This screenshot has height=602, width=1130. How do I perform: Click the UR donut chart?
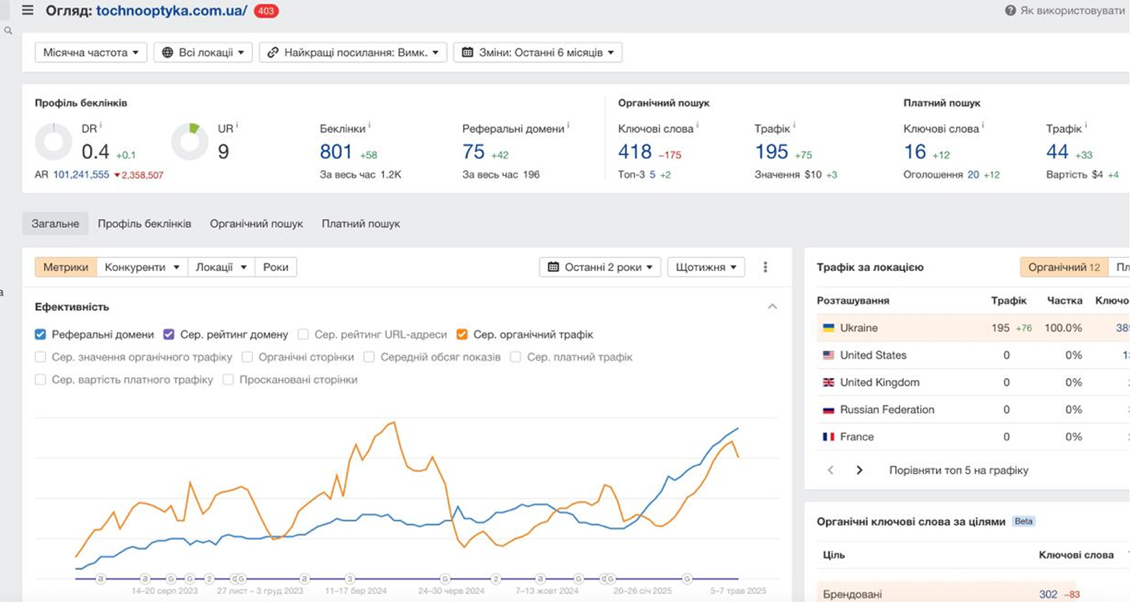(189, 141)
